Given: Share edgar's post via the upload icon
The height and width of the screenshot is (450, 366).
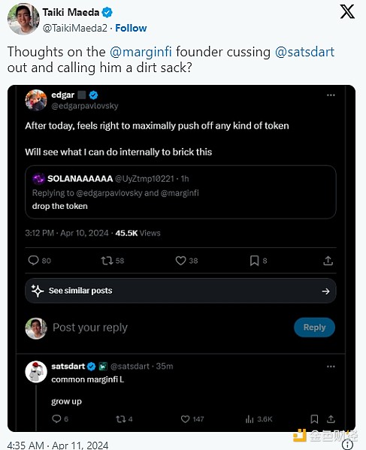Looking at the screenshot, I should click(x=328, y=261).
